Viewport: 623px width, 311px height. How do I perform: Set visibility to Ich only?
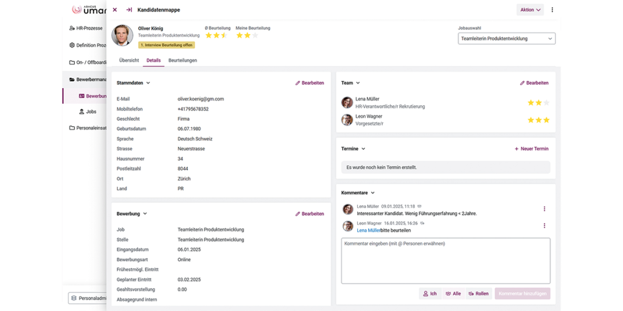430,293
